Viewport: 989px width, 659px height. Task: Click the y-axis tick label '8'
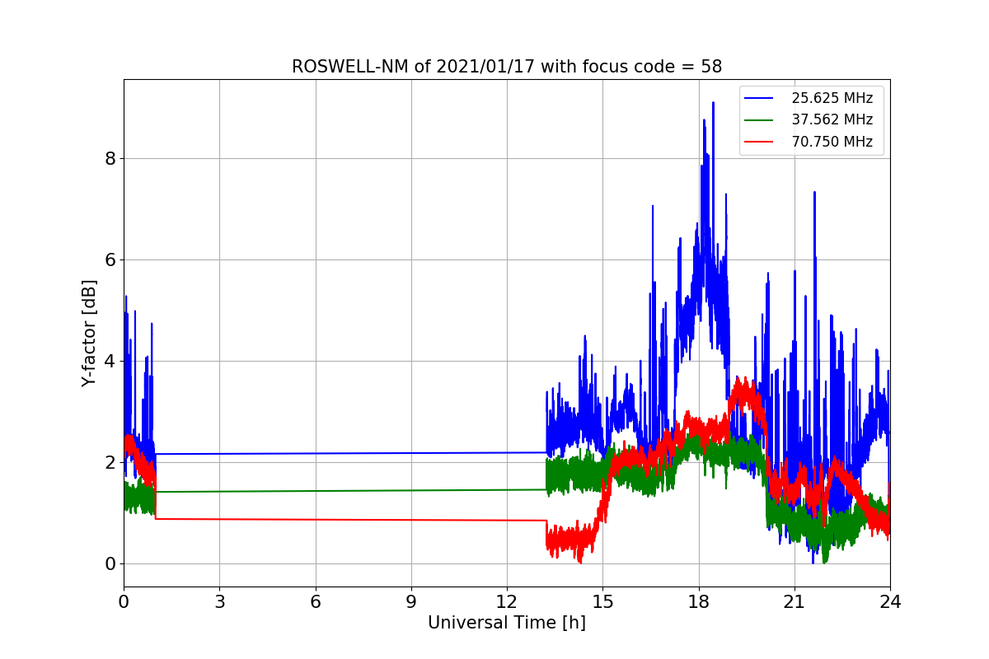pyautogui.click(x=110, y=158)
